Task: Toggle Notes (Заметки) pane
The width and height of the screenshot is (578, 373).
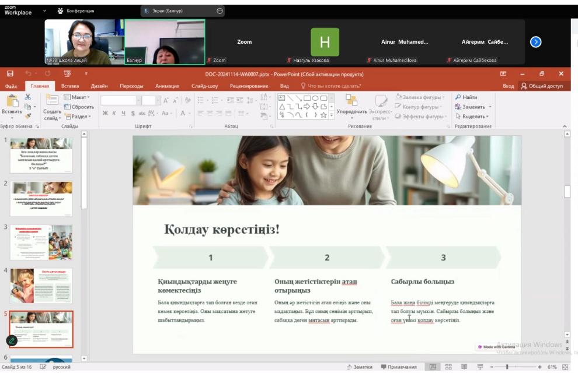Action: 359,367
